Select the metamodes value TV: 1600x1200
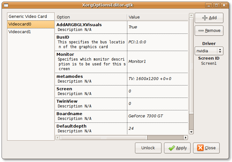 150,78
